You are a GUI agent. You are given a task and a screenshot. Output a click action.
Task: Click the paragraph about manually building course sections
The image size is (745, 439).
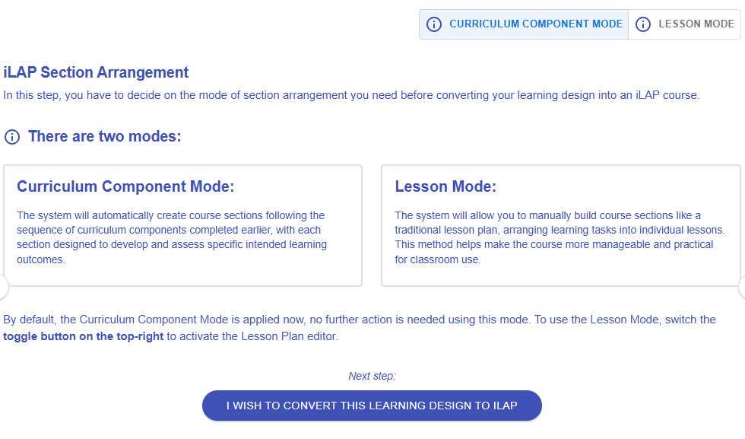pyautogui.click(x=560, y=237)
